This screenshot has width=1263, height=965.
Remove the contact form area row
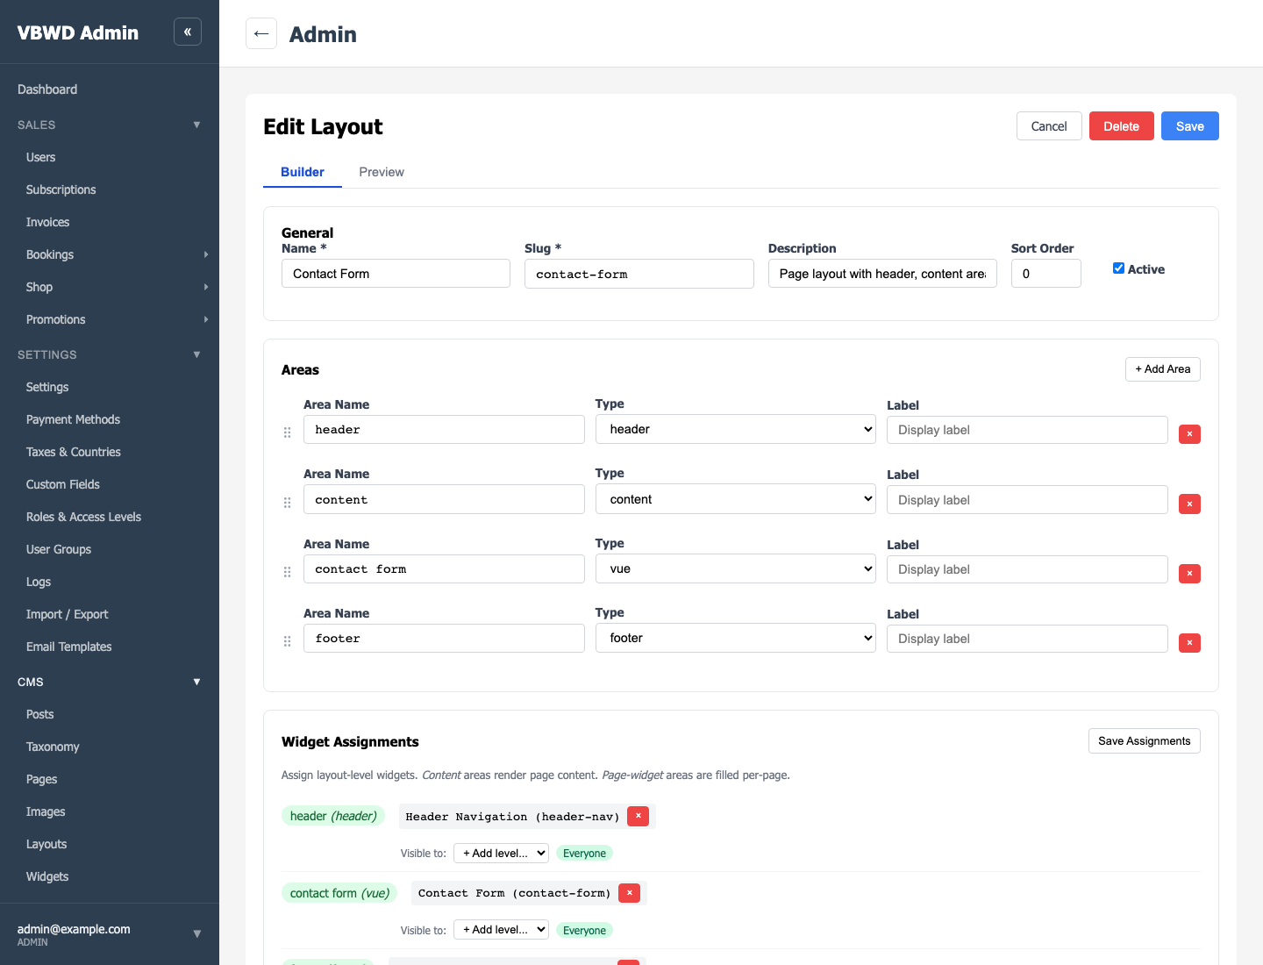tap(1189, 573)
